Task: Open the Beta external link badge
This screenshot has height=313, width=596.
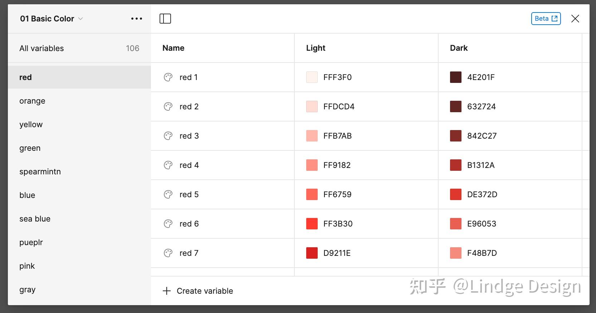Action: click(x=546, y=19)
